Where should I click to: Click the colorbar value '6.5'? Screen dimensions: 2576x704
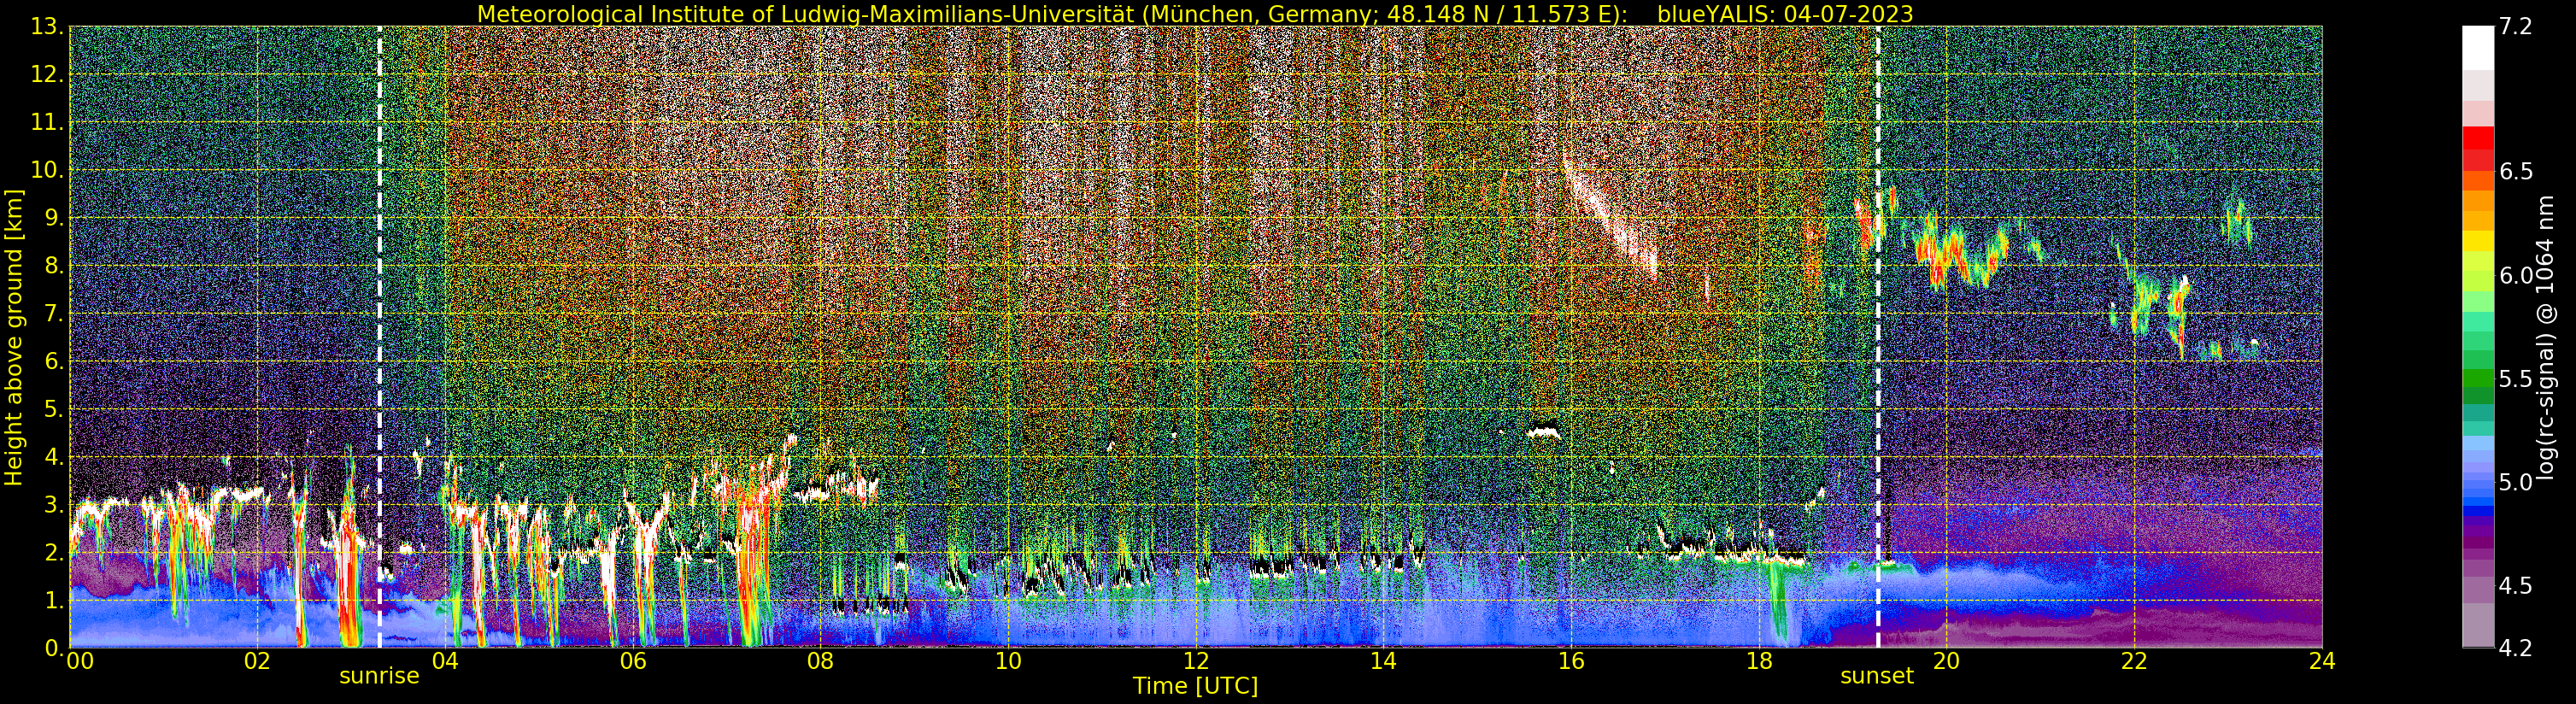pyautogui.click(x=2515, y=171)
